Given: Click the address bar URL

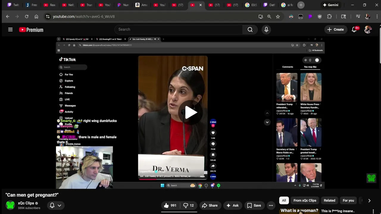Looking at the screenshot, I should point(84,17).
